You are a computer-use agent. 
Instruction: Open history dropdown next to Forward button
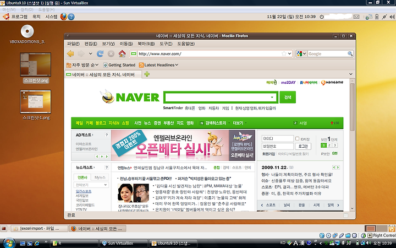click(90, 53)
